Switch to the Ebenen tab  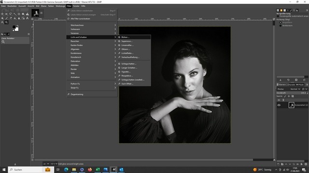tap(281, 85)
